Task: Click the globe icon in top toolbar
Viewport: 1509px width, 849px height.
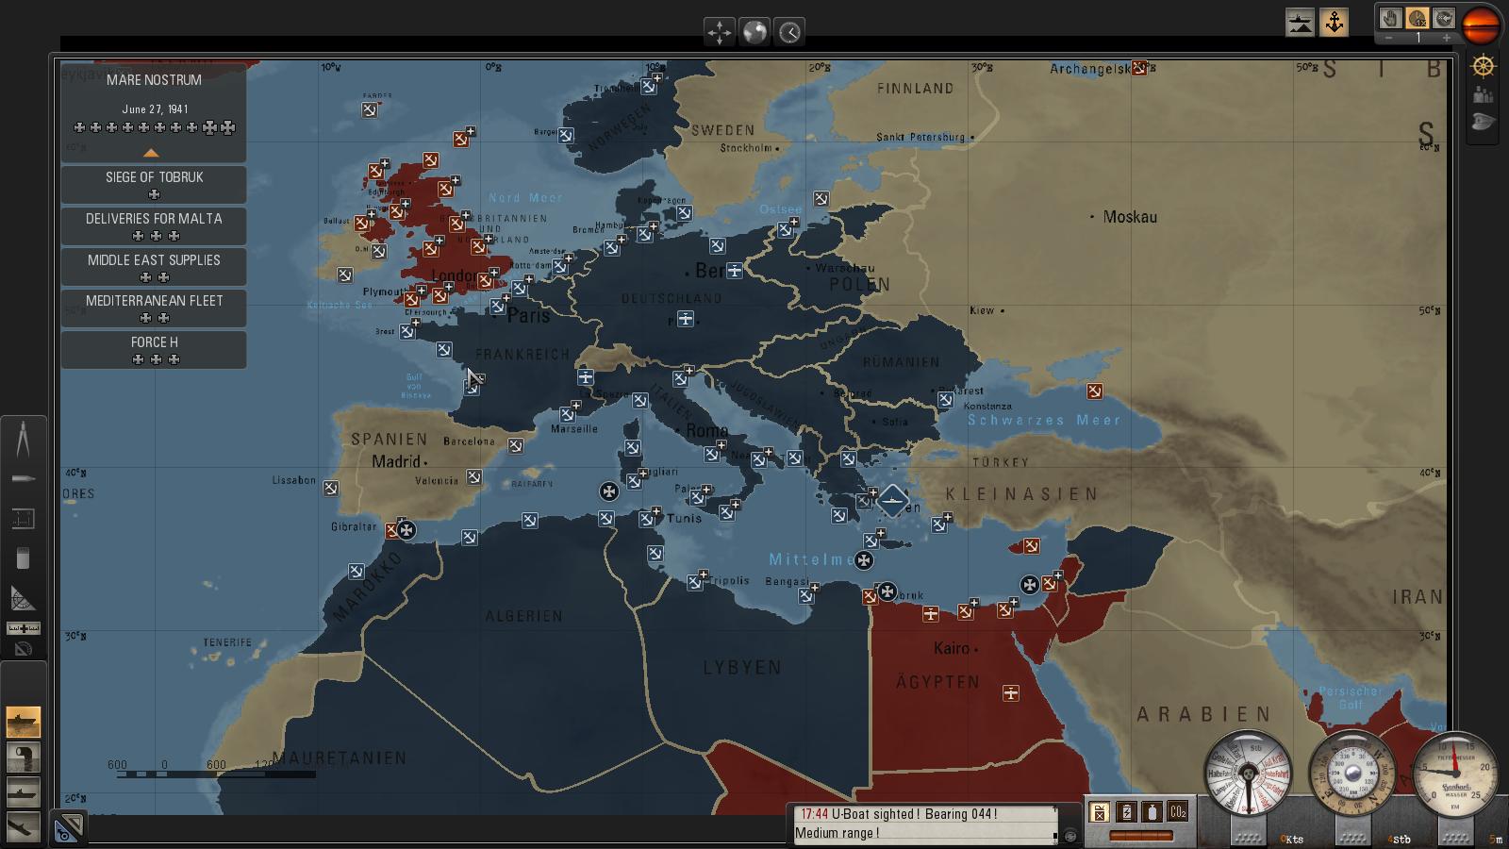Action: (754, 32)
